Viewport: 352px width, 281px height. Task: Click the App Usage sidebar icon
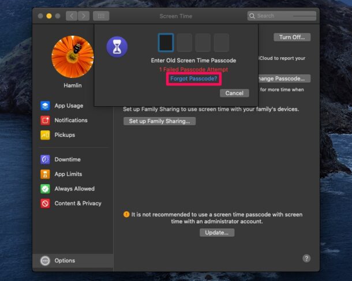(x=45, y=106)
